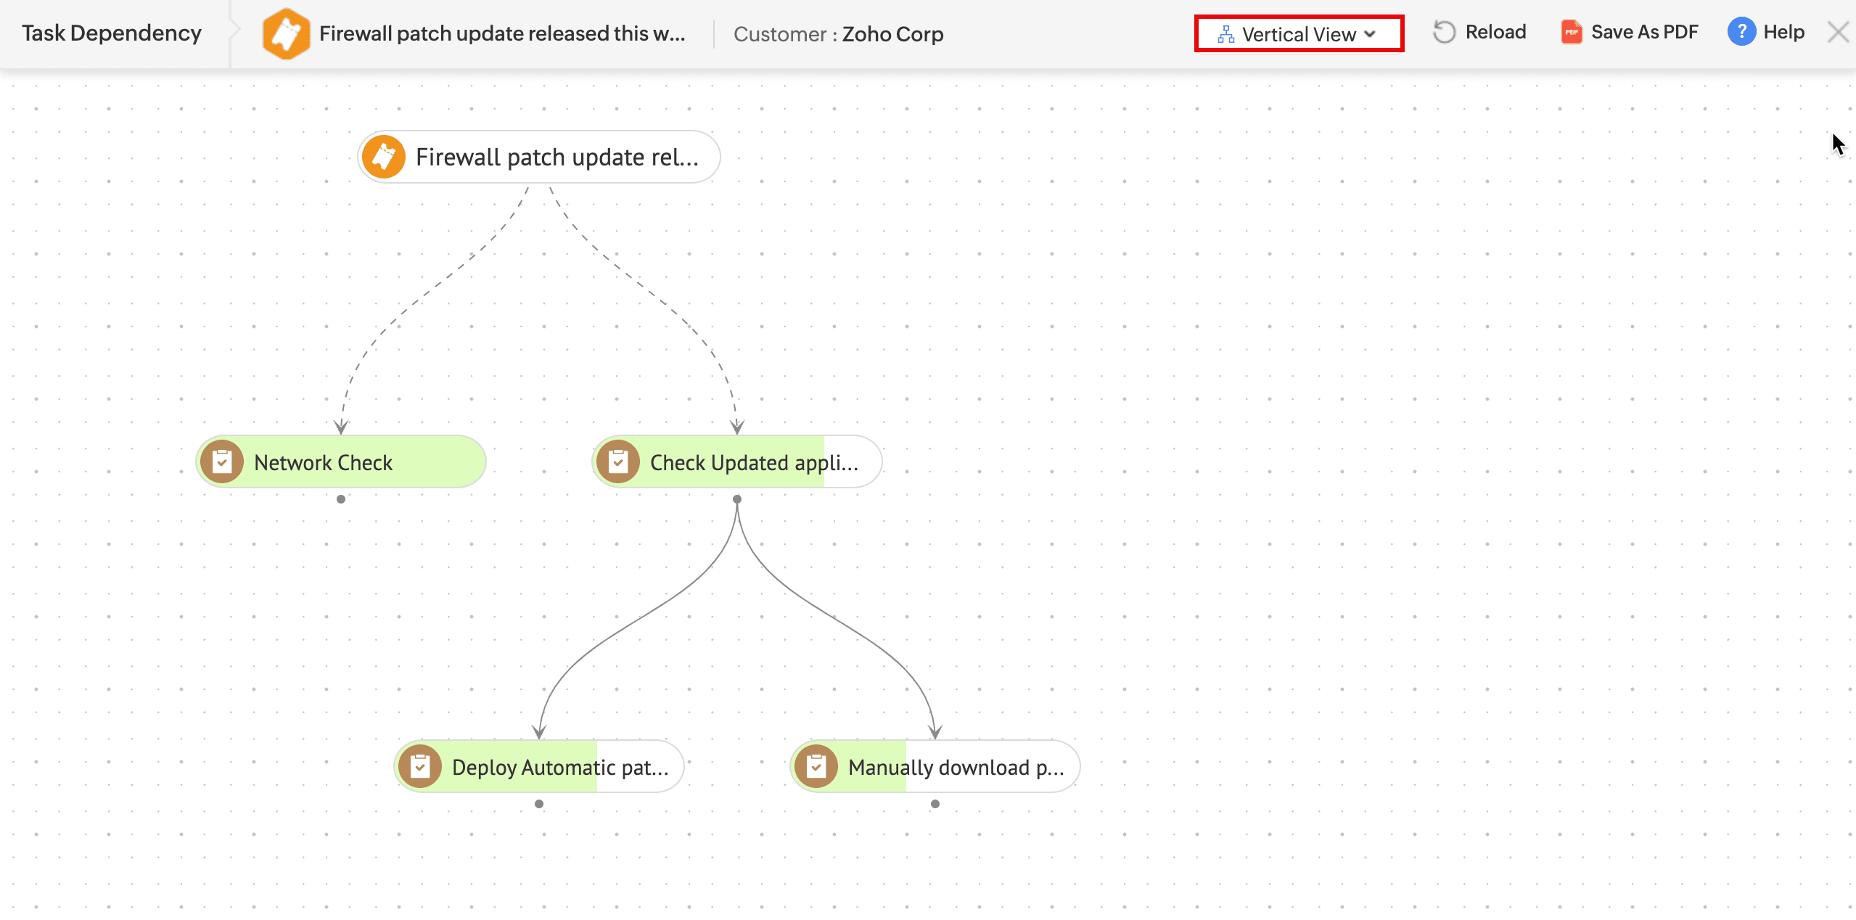Viewport: 1856px width, 920px height.
Task: Click connector dot below Network Check
Action: click(341, 499)
